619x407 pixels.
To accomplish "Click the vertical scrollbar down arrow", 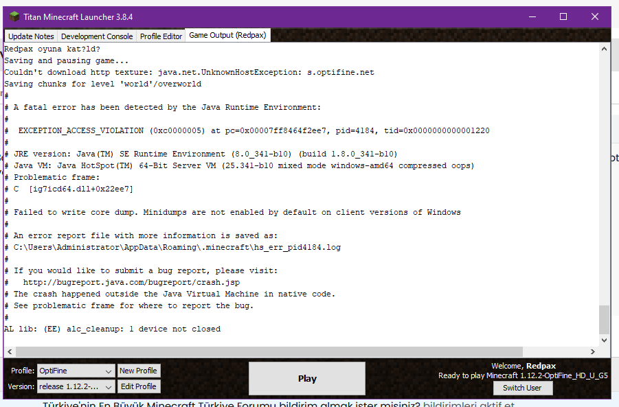I will pyautogui.click(x=604, y=340).
